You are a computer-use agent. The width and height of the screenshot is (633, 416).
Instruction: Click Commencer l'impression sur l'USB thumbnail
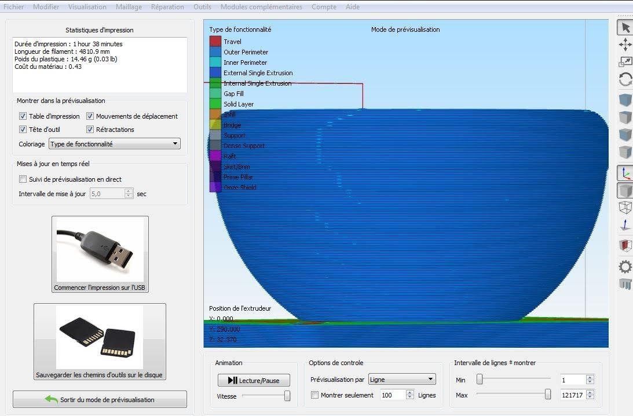point(100,254)
